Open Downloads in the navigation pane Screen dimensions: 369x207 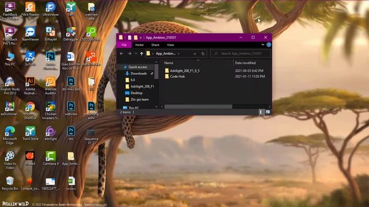[138, 74]
